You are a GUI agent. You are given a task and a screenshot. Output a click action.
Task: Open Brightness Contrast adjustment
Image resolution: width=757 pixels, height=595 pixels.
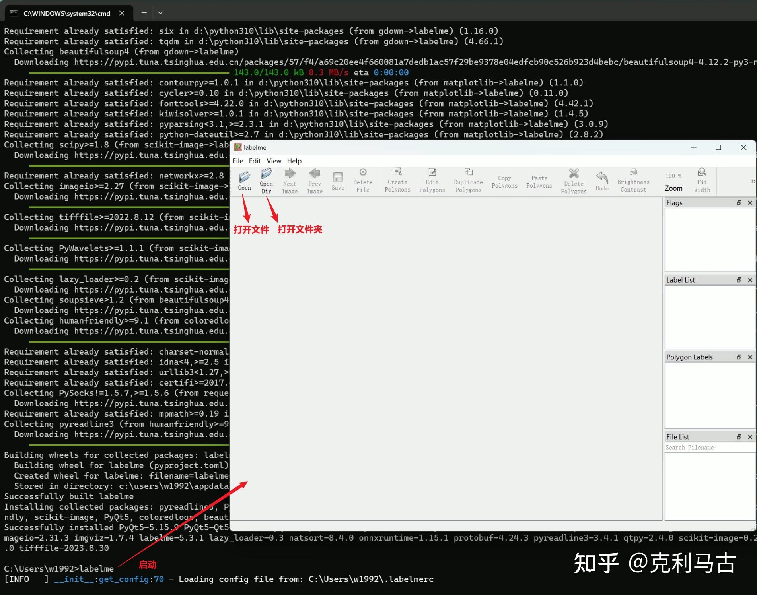633,180
